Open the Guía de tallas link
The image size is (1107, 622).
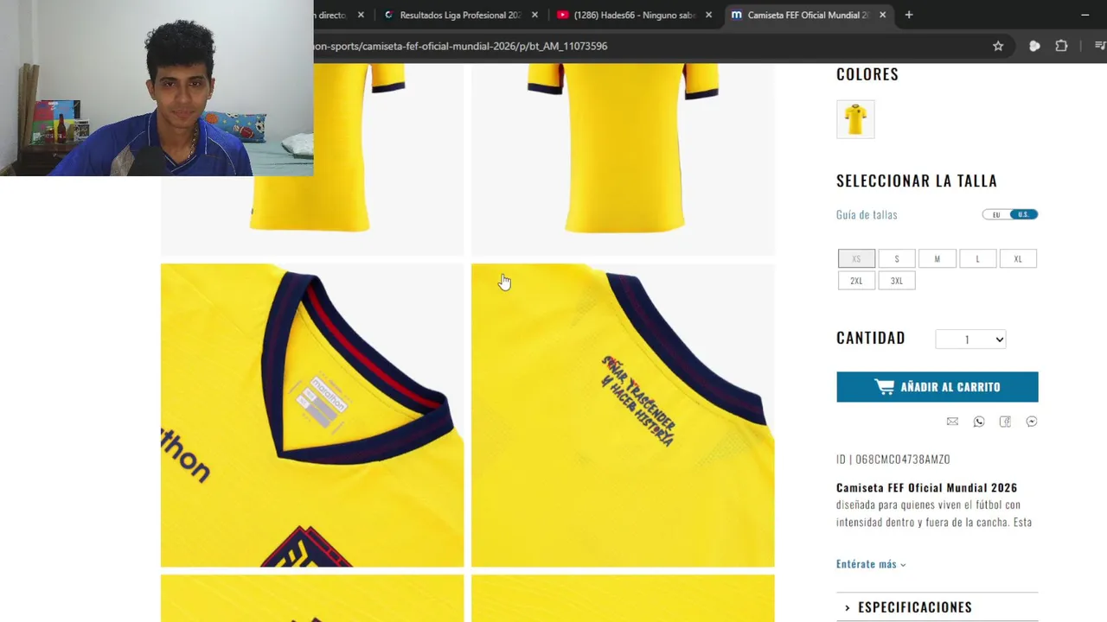(x=867, y=214)
